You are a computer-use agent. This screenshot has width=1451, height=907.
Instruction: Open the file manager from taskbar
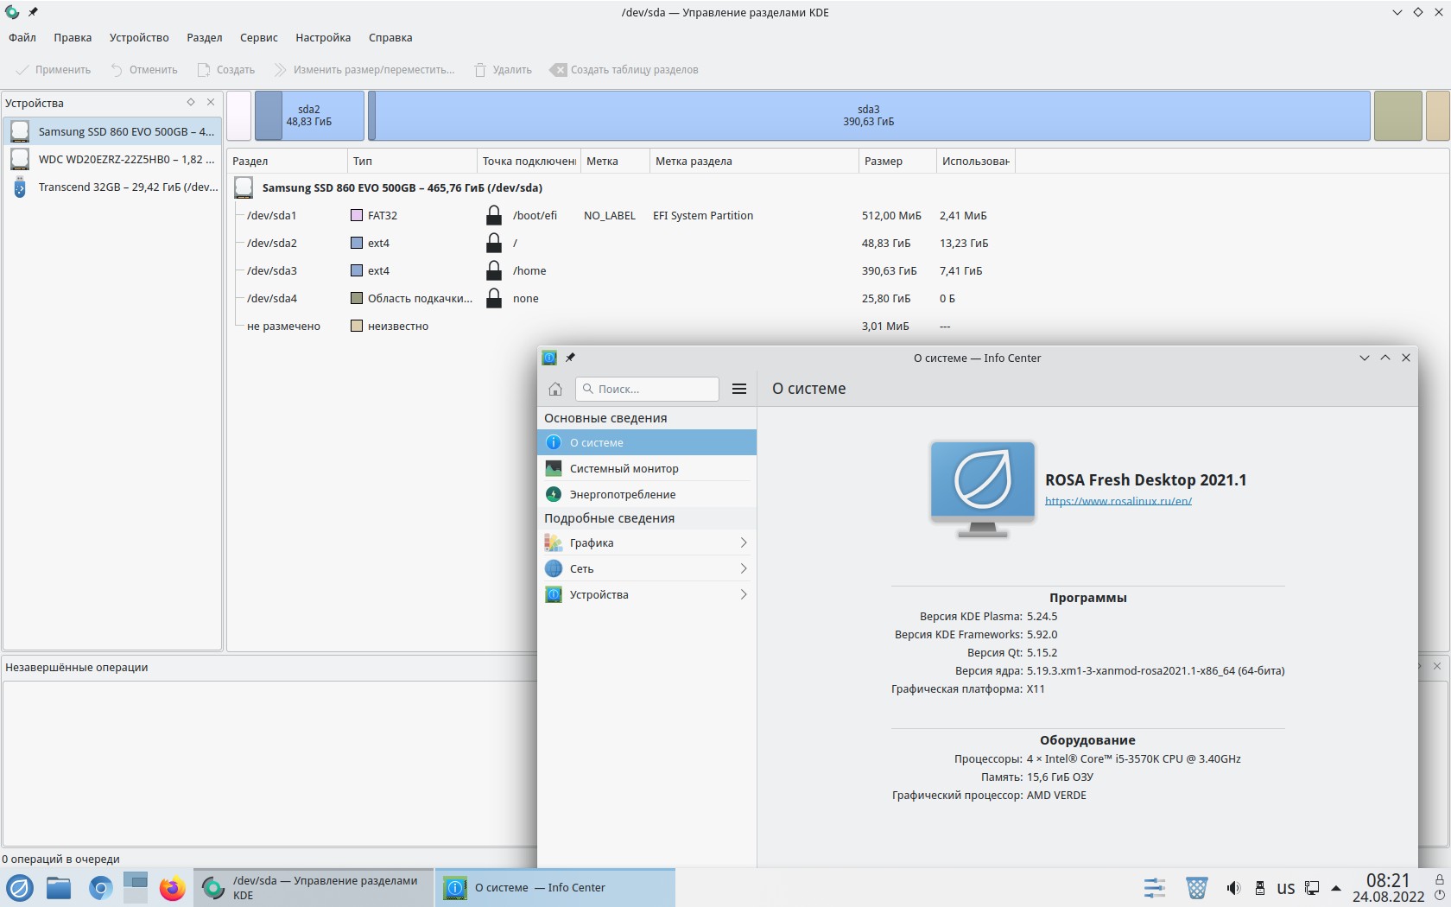[59, 888]
